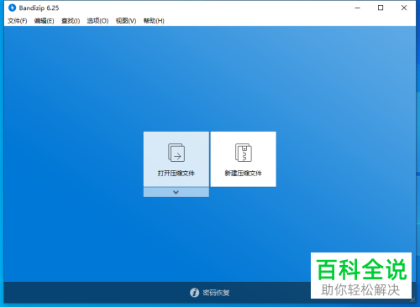This screenshot has height=307, width=420.
Task: Minimize the Bandizip window
Action: click(x=358, y=8)
